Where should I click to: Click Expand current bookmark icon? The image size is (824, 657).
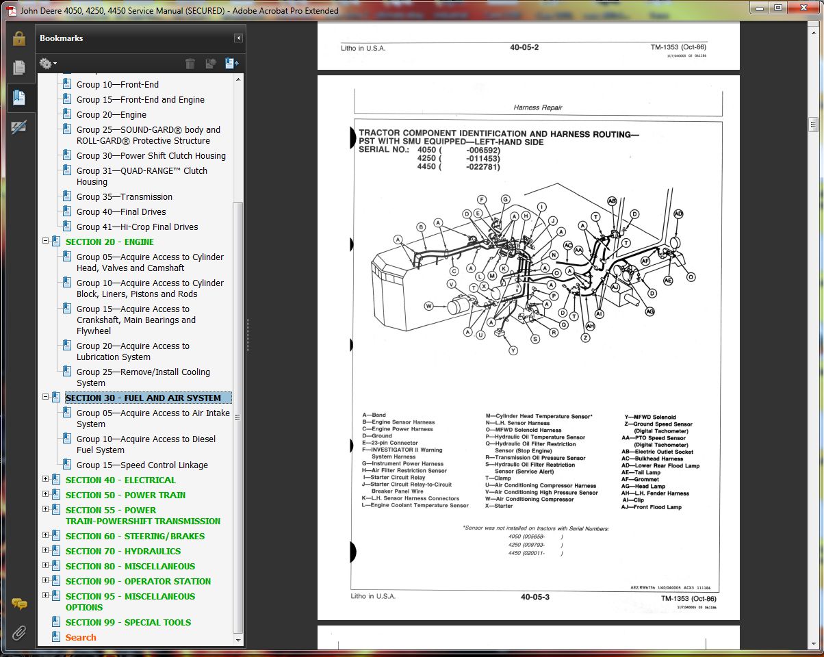click(x=231, y=64)
